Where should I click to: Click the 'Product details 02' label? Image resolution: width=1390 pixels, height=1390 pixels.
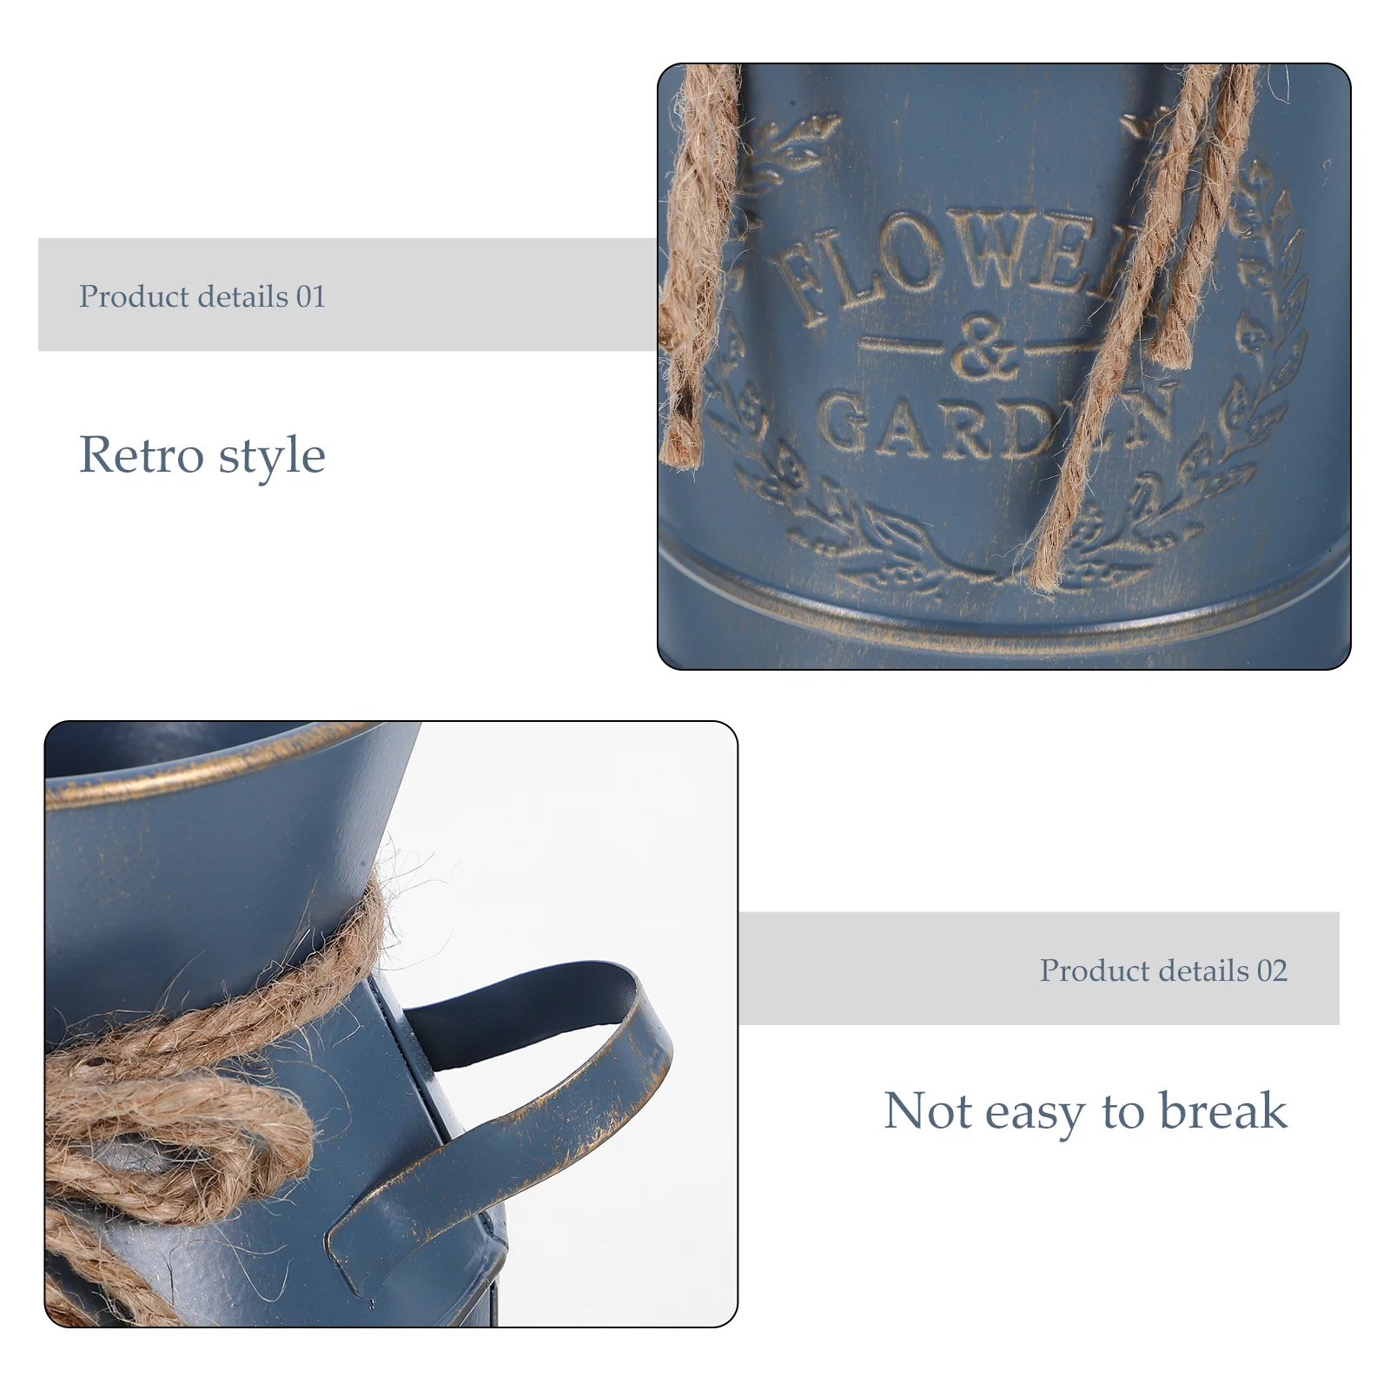click(1163, 970)
